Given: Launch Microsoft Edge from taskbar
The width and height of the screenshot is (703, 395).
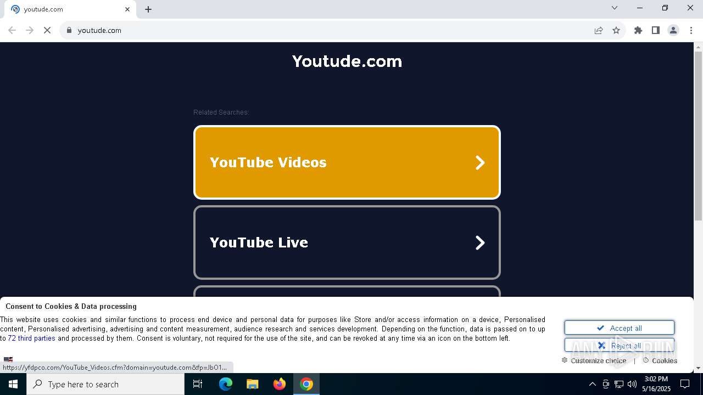Looking at the screenshot, I should click(226, 384).
